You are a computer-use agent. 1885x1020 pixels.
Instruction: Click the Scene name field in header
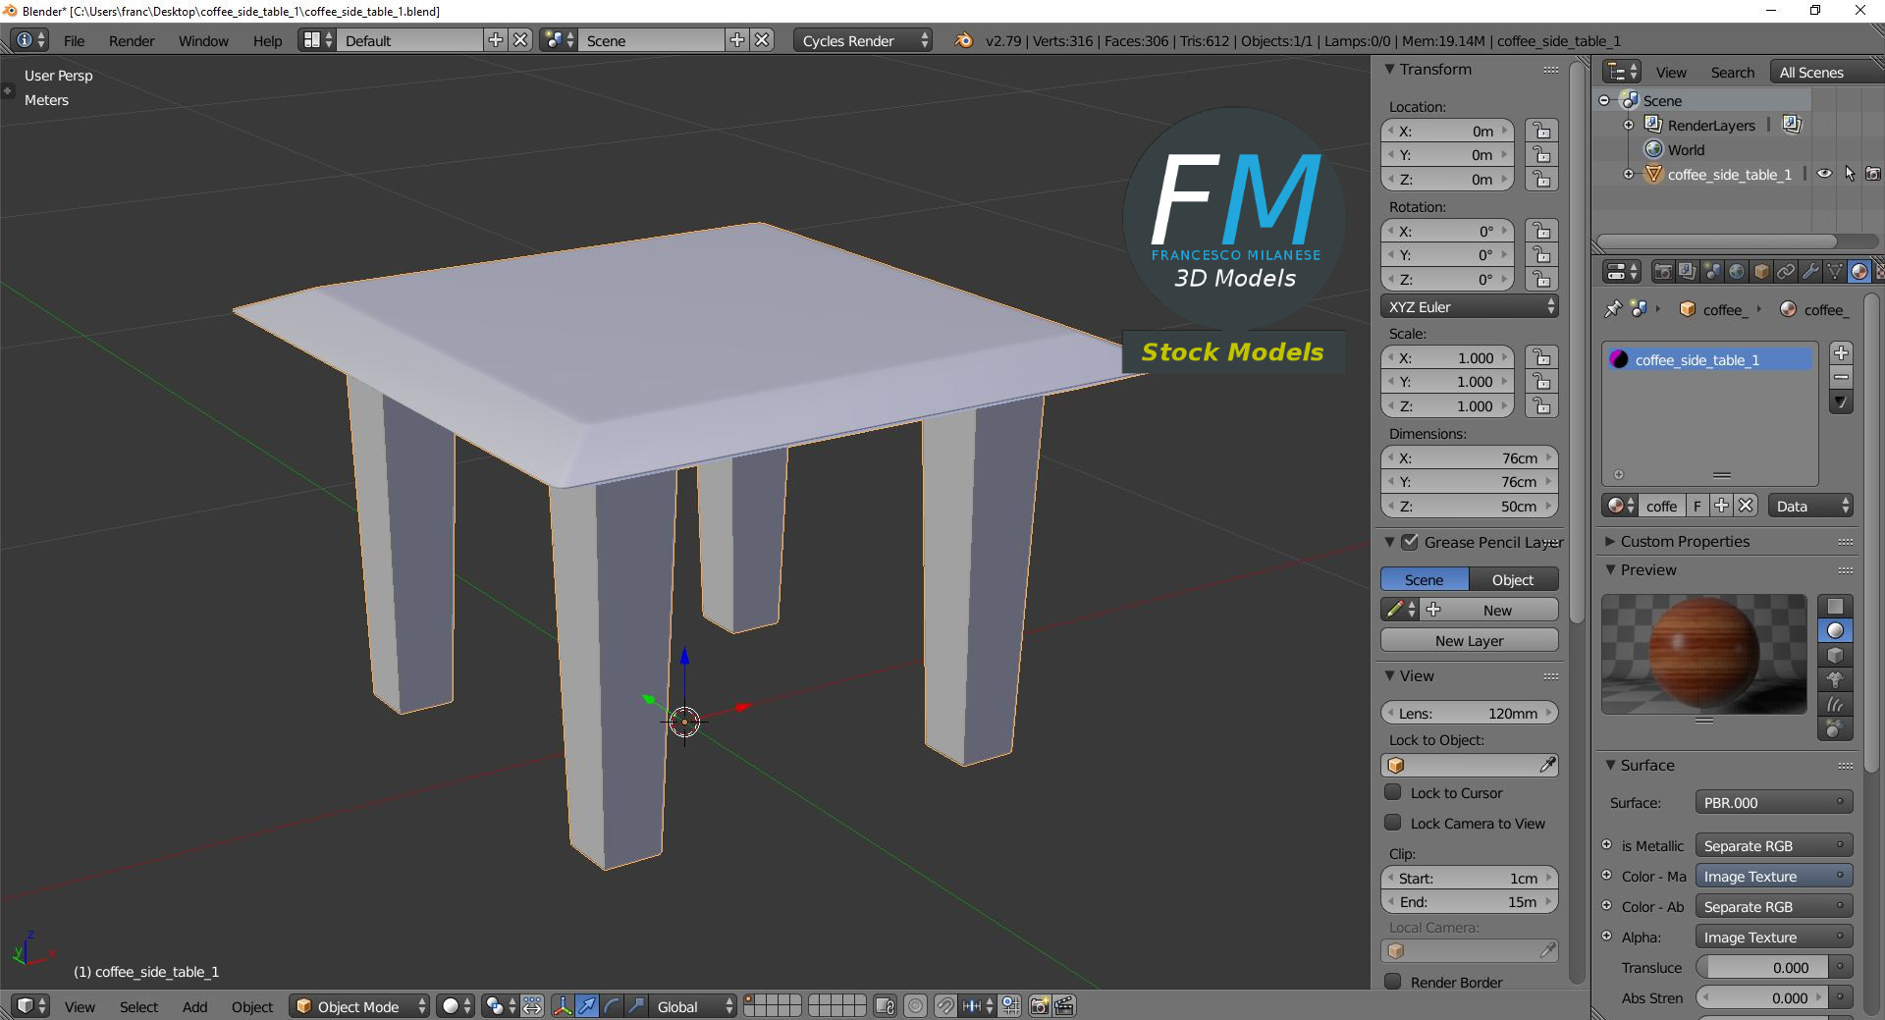tap(652, 40)
